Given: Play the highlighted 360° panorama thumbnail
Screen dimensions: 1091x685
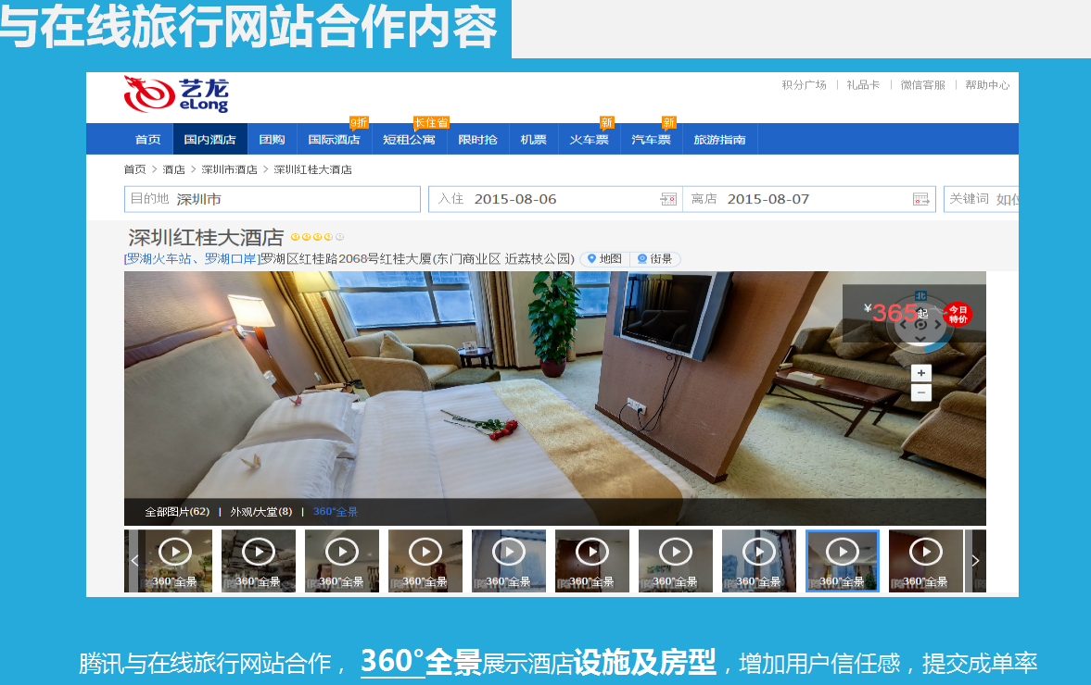Looking at the screenshot, I should (842, 553).
